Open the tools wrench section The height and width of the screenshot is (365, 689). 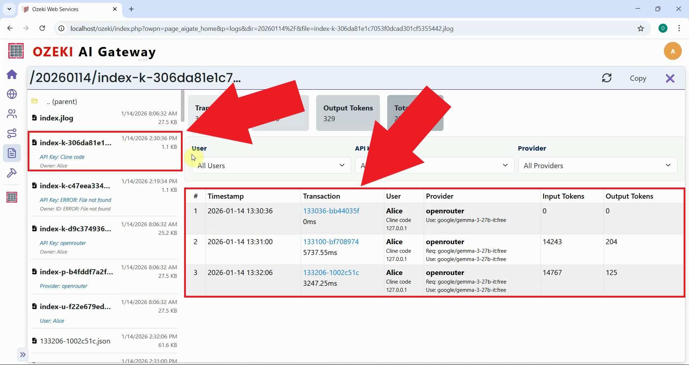12,173
